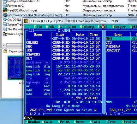Select the ndn com file
Viewport: 137px width, 124px height.
pos(63,90)
